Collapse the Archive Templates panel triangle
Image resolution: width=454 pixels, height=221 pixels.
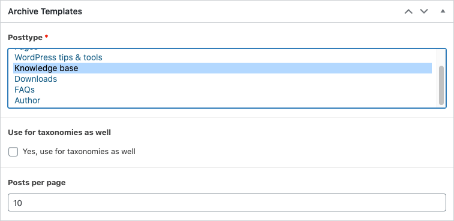coord(443,11)
